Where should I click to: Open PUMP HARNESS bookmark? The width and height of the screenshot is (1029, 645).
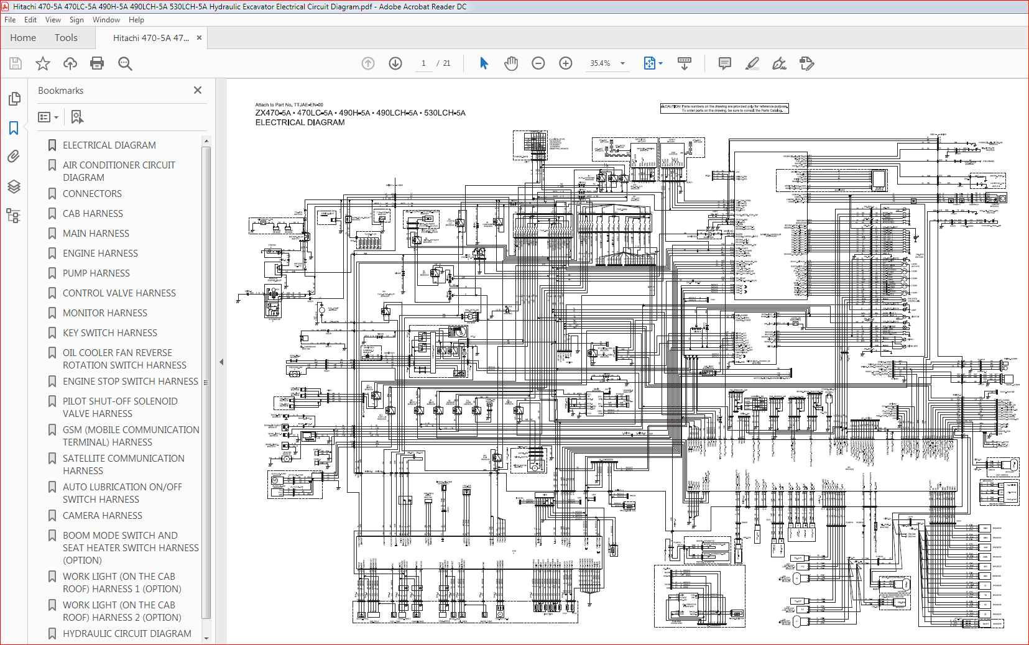pyautogui.click(x=96, y=273)
